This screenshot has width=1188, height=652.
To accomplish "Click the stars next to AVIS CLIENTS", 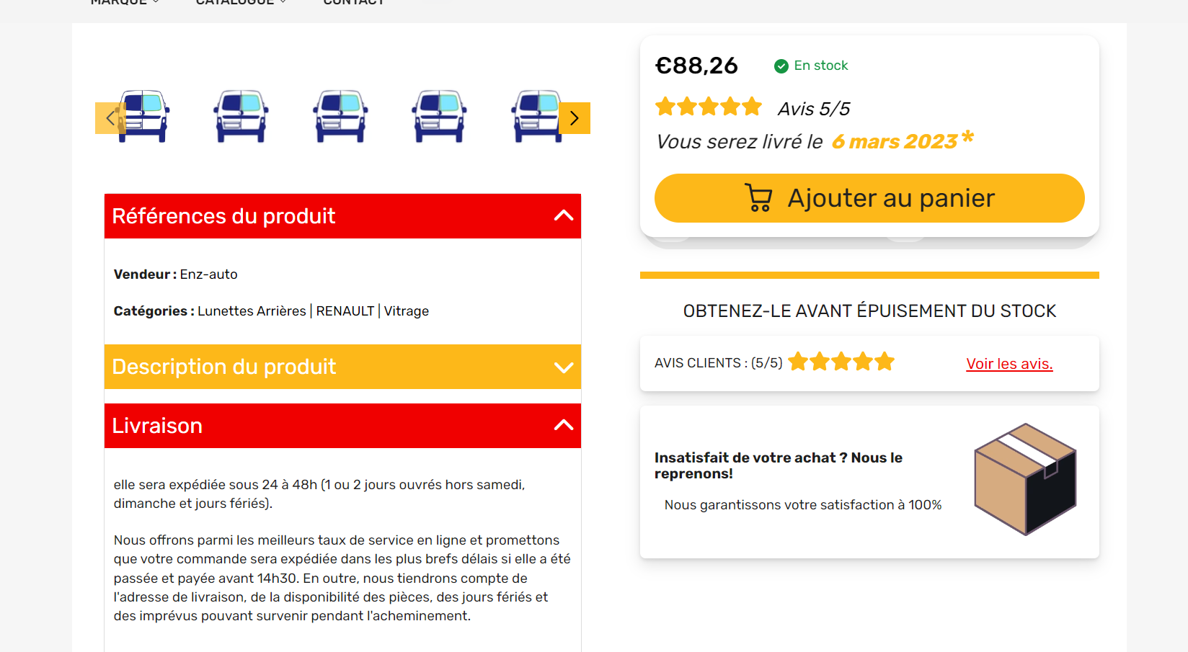I will pos(841,362).
